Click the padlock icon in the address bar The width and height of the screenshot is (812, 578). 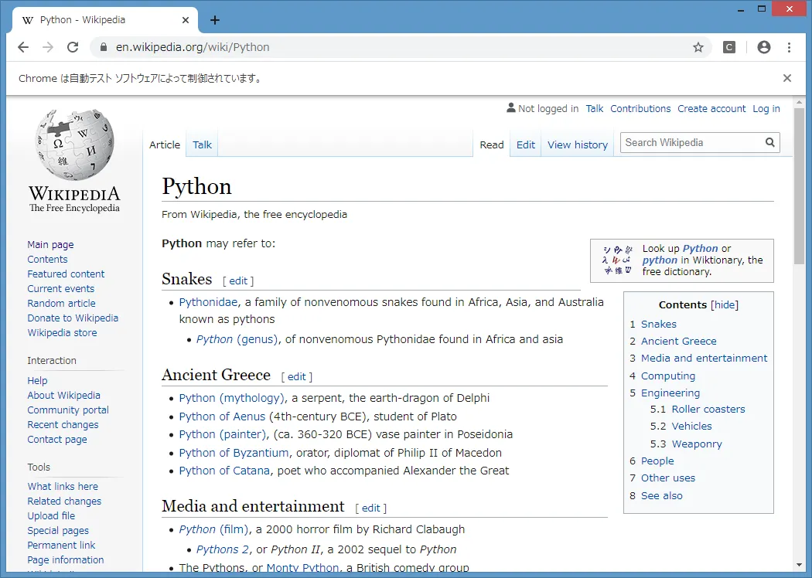[103, 47]
